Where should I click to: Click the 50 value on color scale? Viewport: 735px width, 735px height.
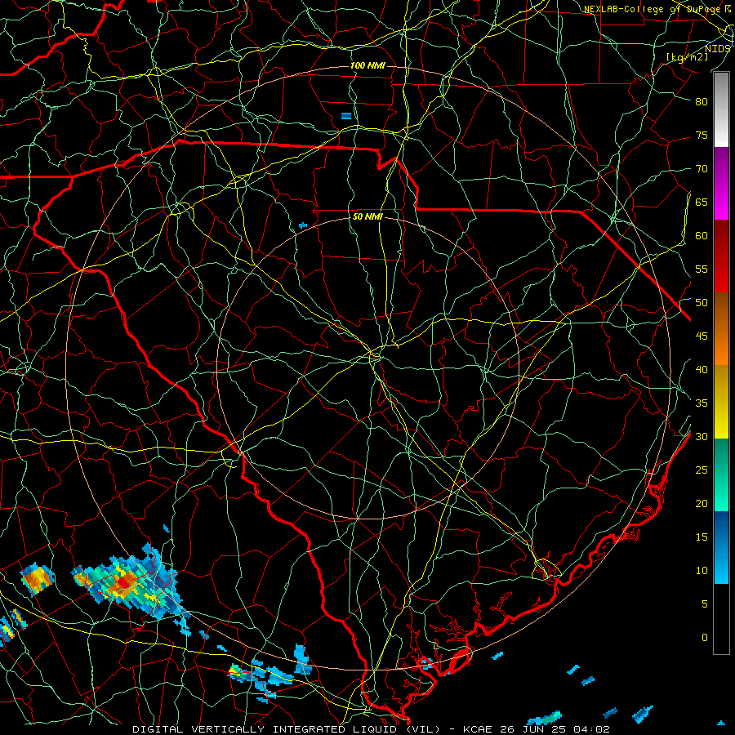(x=702, y=303)
